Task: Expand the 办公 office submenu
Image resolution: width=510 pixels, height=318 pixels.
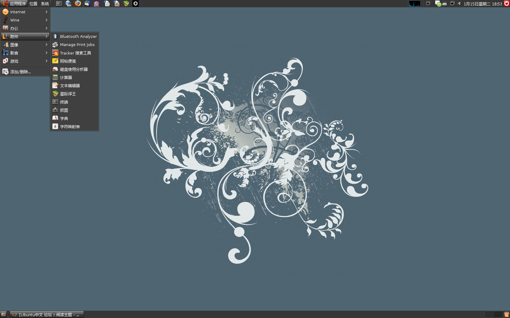Action: tap(25, 28)
